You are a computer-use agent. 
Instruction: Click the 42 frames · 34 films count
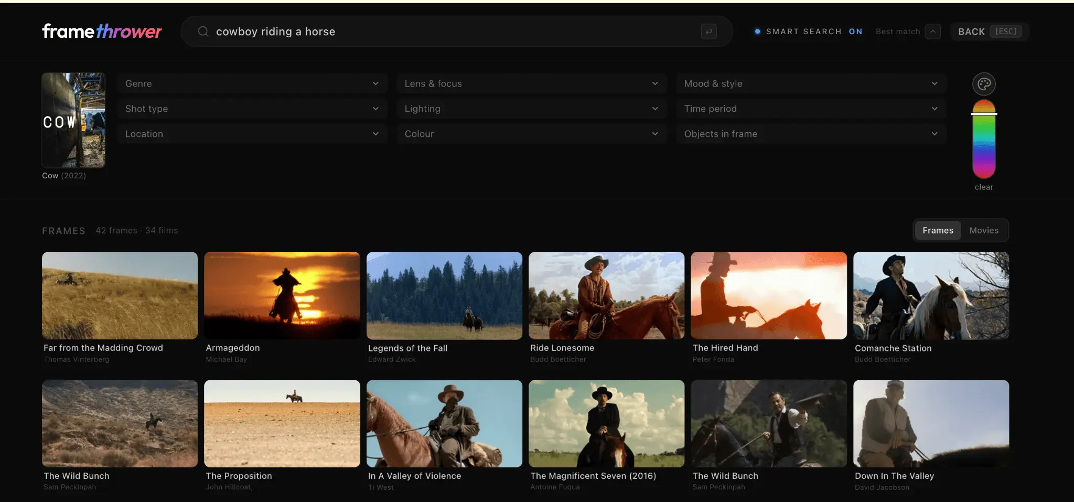coord(137,230)
